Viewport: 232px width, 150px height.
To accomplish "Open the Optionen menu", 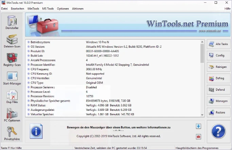I will coord(63,9).
